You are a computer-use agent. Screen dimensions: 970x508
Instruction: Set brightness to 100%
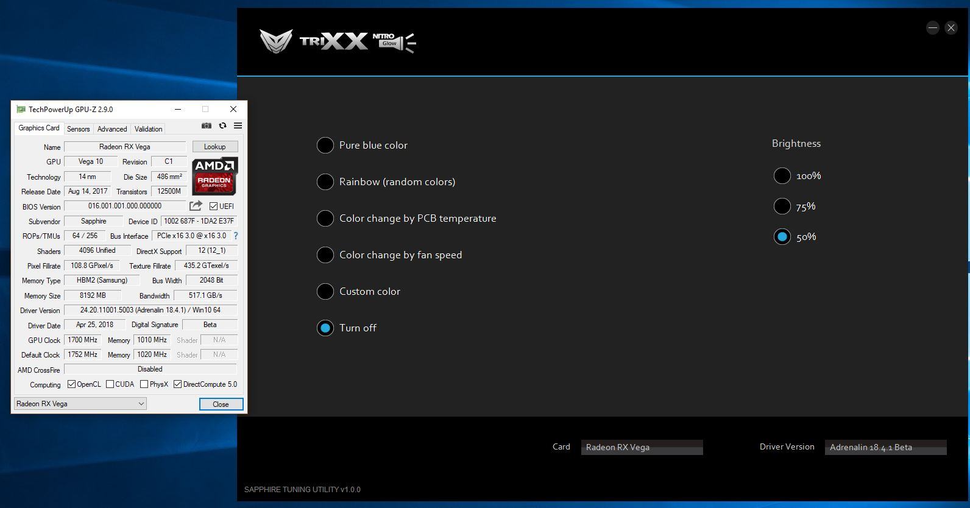coord(782,175)
